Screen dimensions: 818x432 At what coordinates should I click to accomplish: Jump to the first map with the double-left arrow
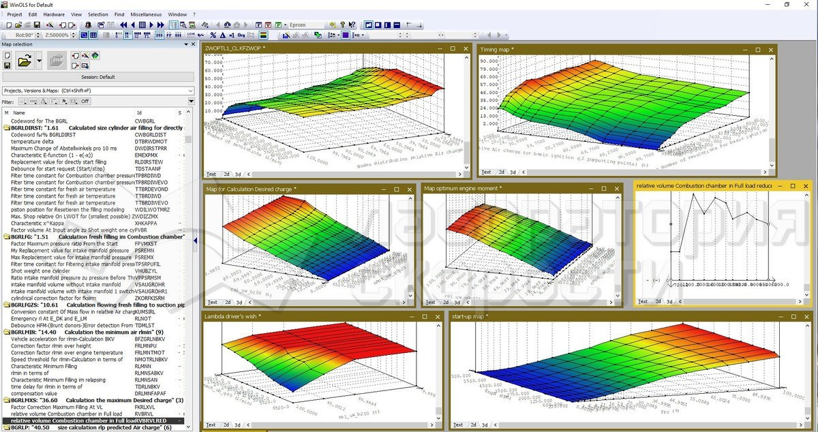pyautogui.click(x=124, y=25)
